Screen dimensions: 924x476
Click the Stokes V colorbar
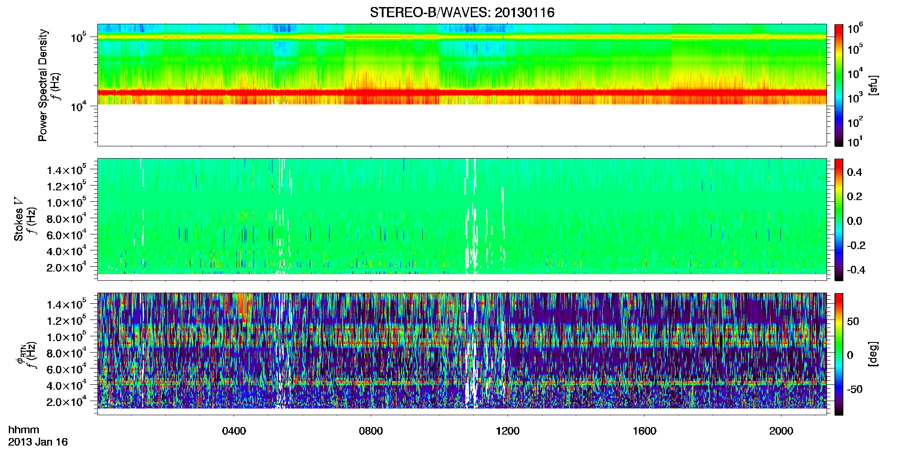coord(838,219)
